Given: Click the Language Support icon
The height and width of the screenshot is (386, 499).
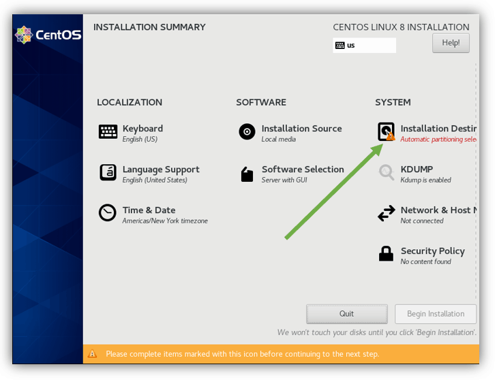Looking at the screenshot, I should tap(108, 172).
